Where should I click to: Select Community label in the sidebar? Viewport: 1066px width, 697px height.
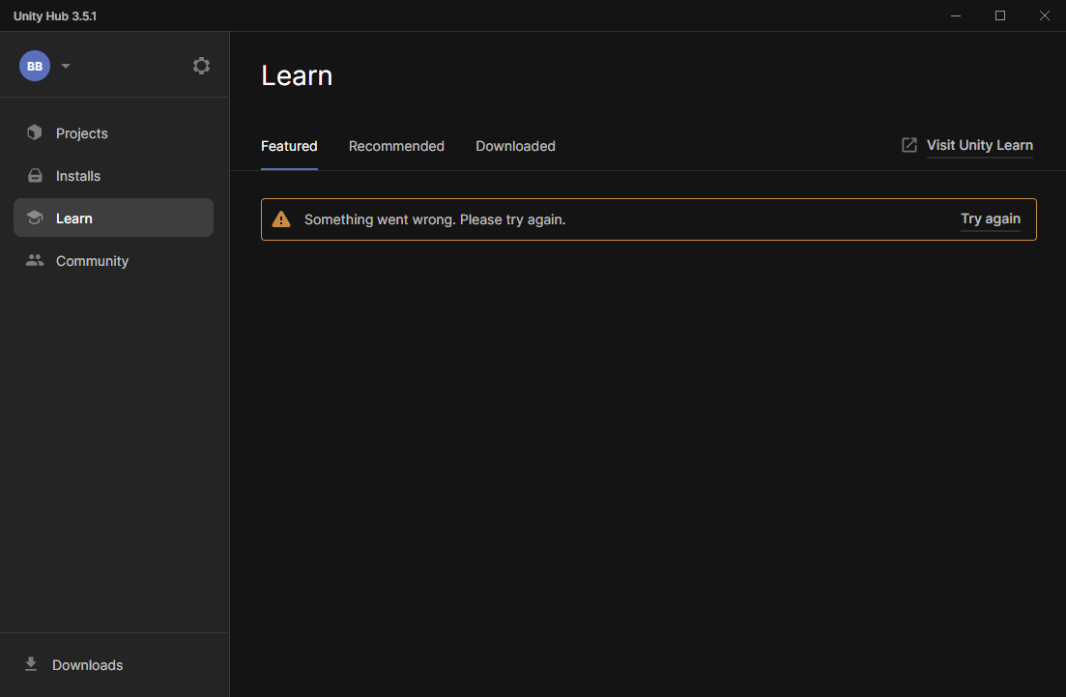pyautogui.click(x=92, y=261)
